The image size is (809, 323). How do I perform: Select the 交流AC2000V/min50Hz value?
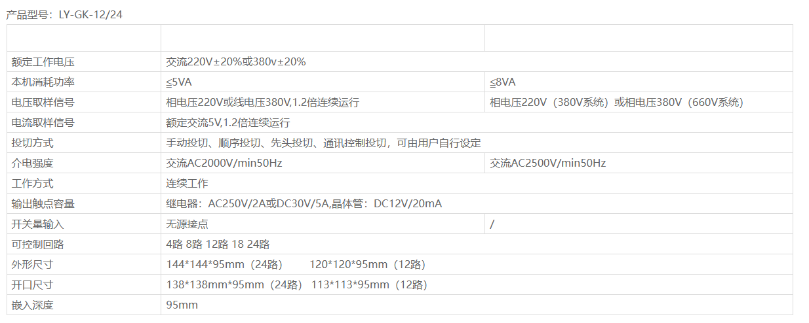pyautogui.click(x=224, y=163)
